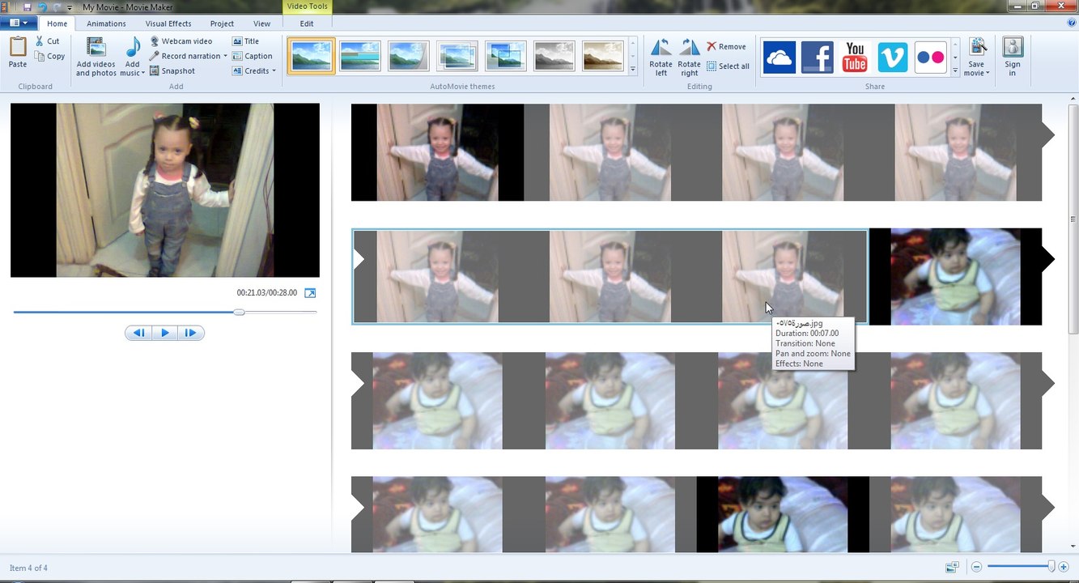Image resolution: width=1079 pixels, height=583 pixels.
Task: Expand the Record narration options arrow
Action: coord(225,56)
